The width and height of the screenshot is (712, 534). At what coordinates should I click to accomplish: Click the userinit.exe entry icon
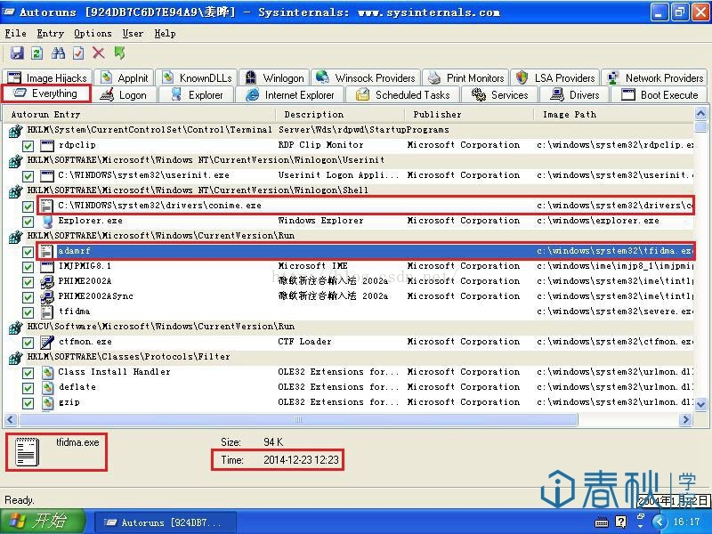(47, 175)
